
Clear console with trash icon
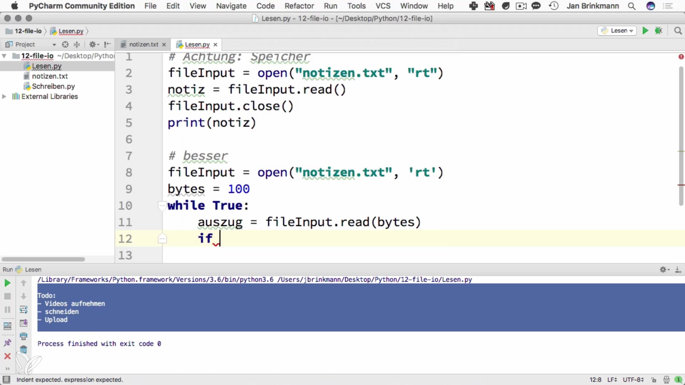coord(24,350)
